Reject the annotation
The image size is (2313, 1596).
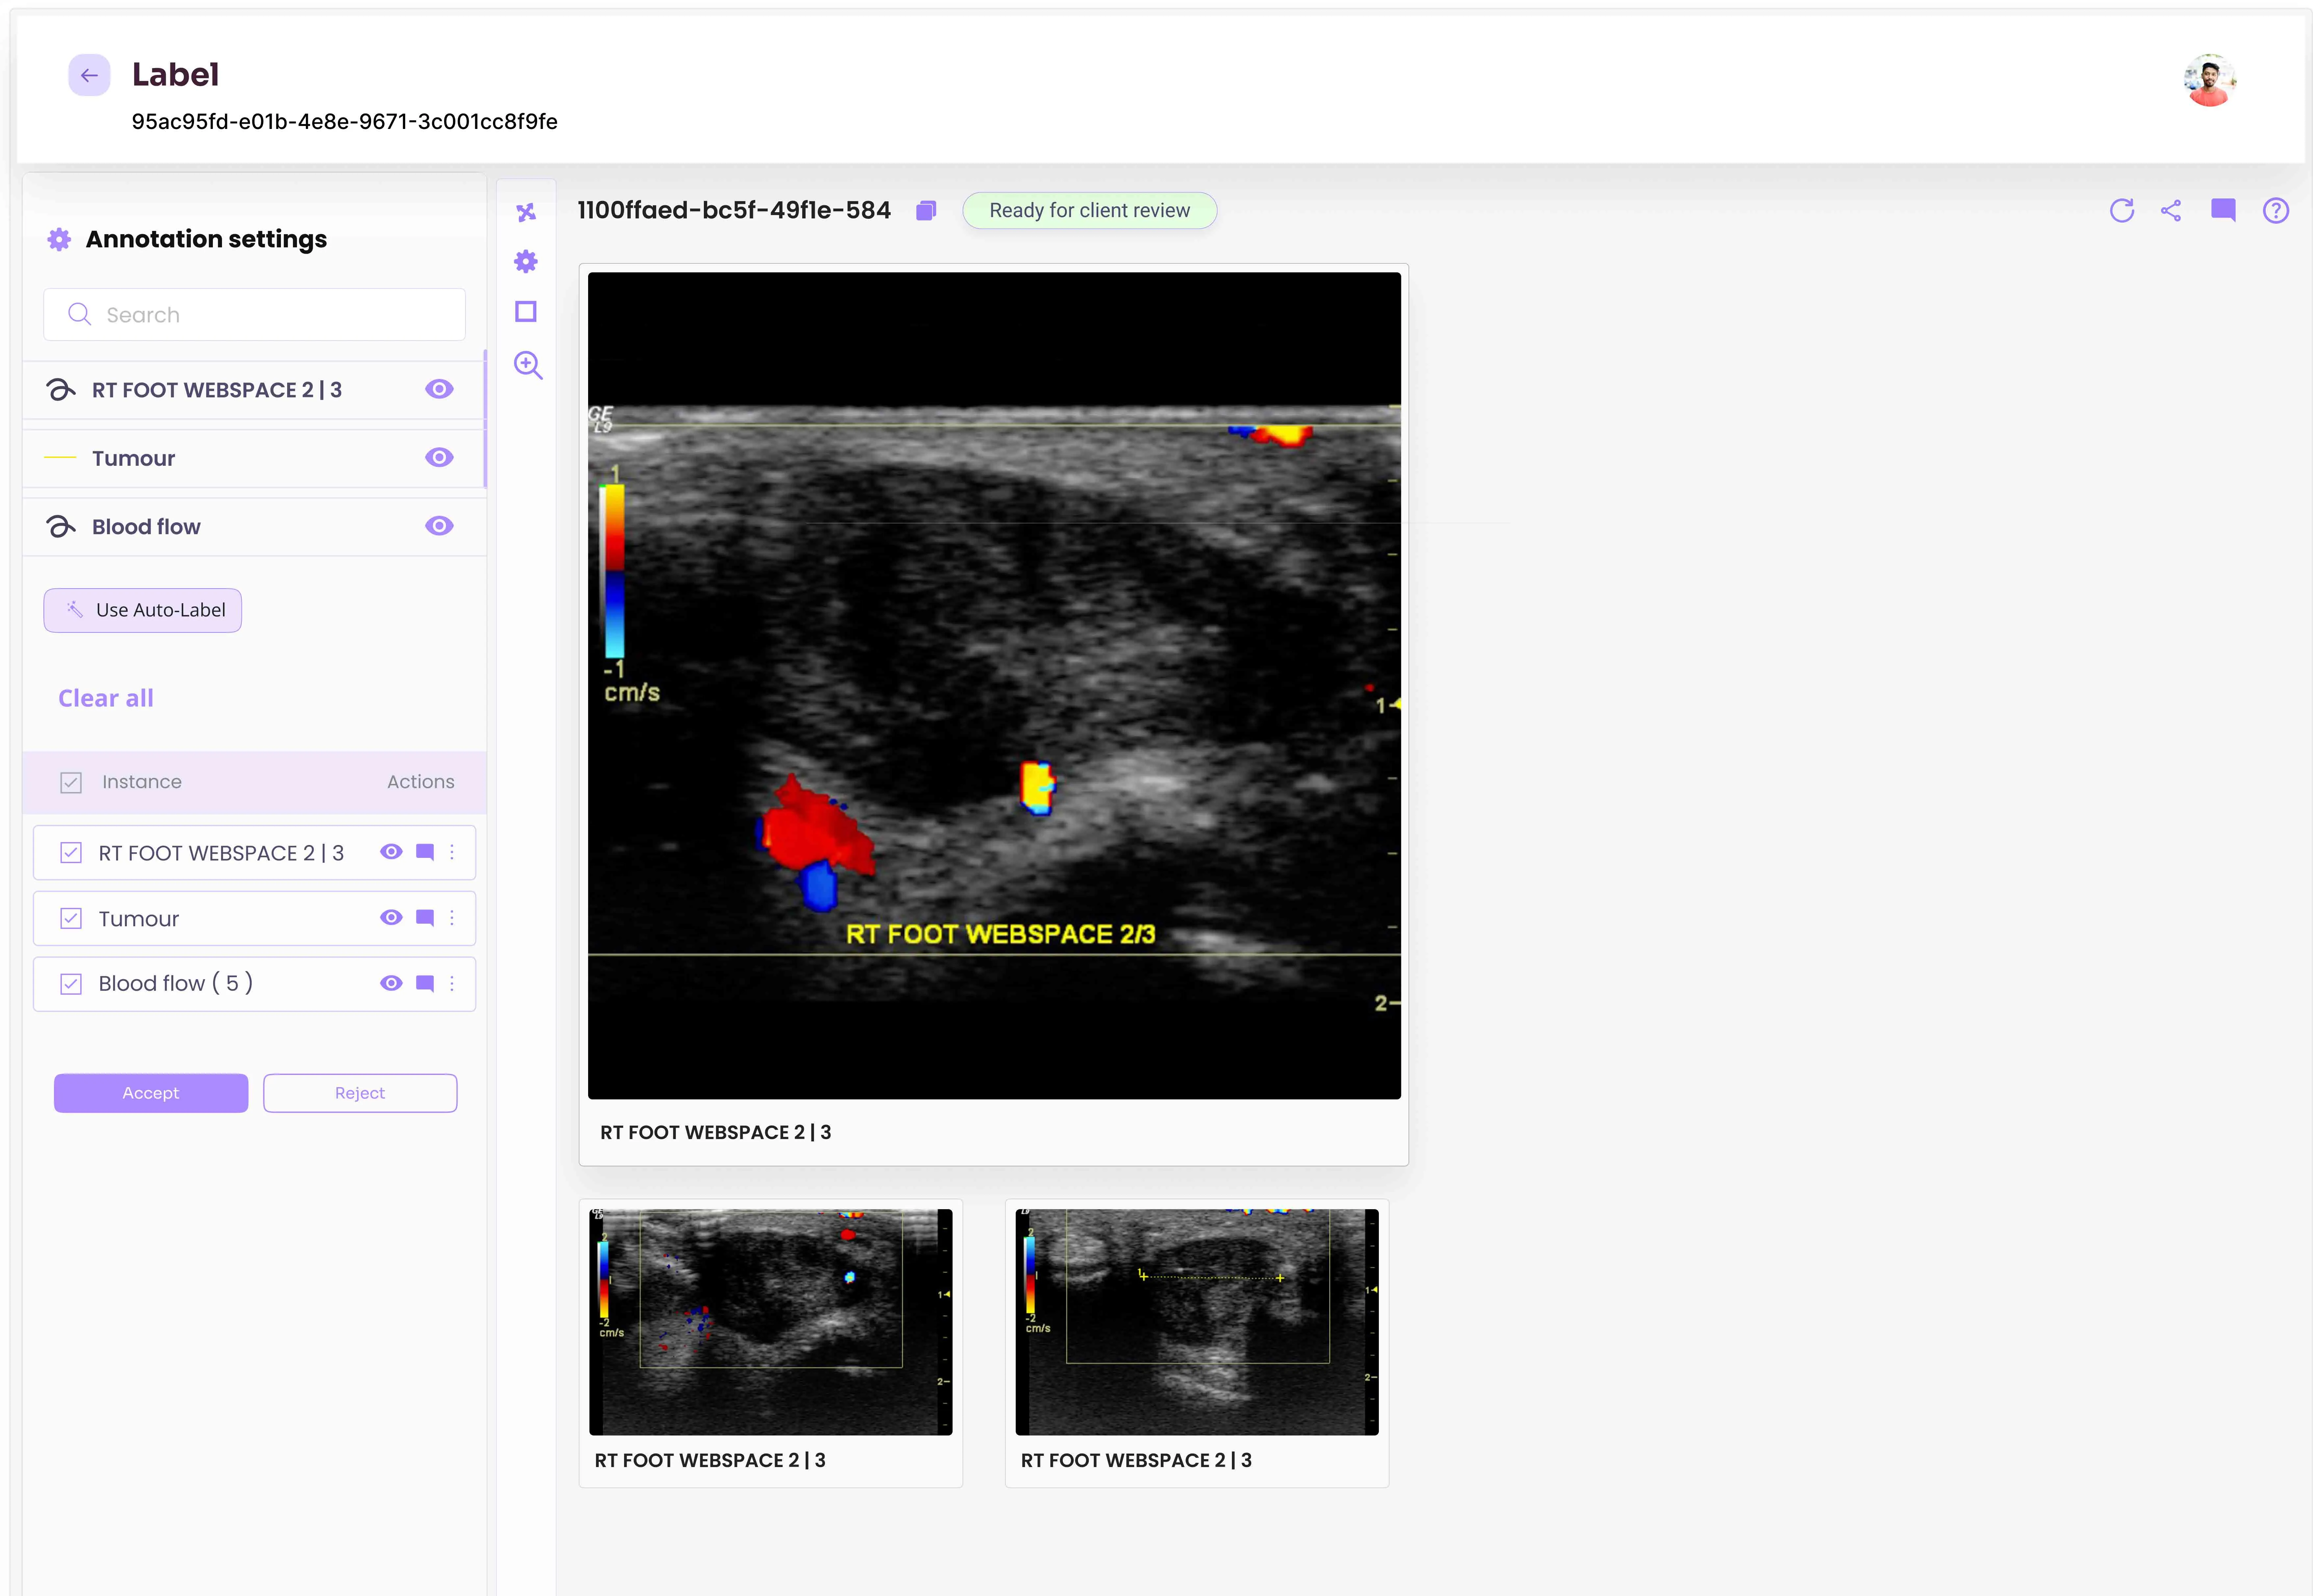pyautogui.click(x=360, y=1093)
